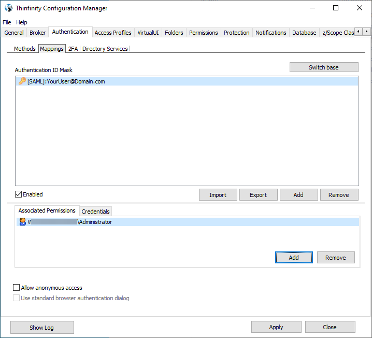Add an associated permission

click(x=294, y=258)
